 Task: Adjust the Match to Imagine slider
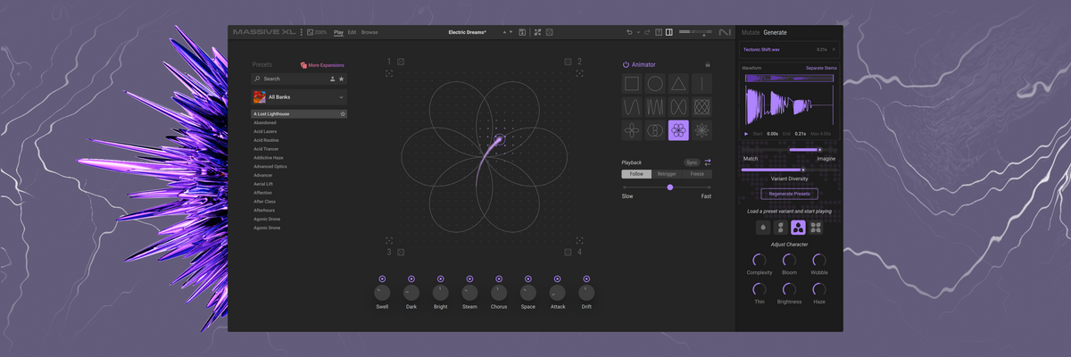pos(789,150)
